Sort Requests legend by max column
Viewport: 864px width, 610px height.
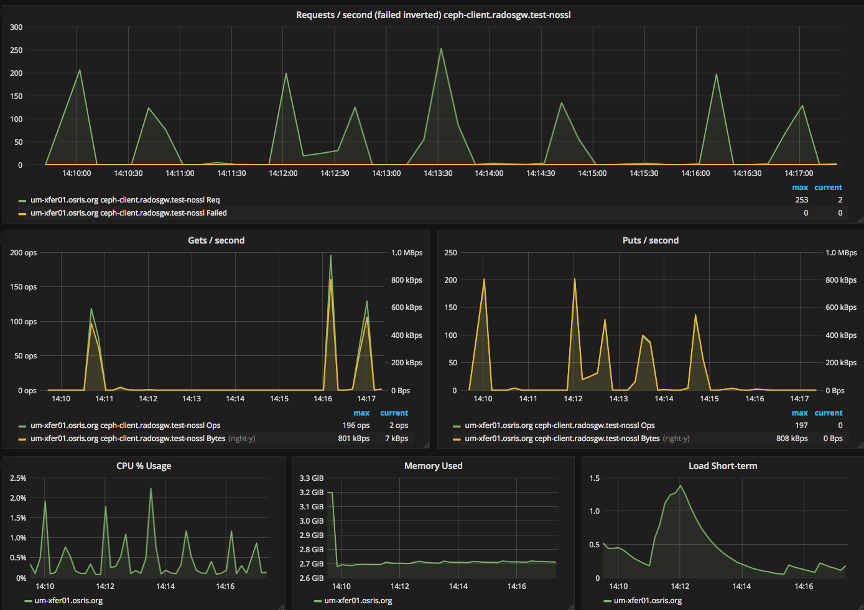tap(800, 188)
